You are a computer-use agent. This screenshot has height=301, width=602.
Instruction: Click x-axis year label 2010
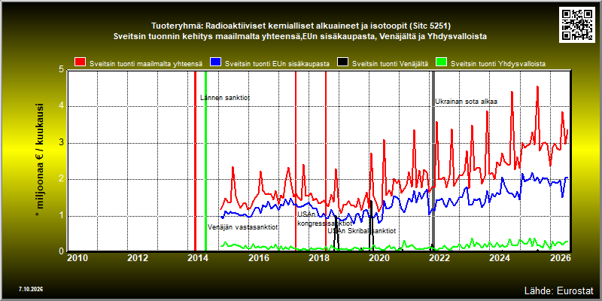point(78,257)
